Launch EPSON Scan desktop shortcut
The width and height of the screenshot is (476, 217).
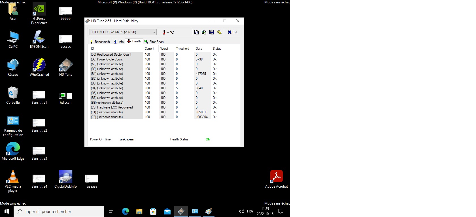pyautogui.click(x=39, y=40)
